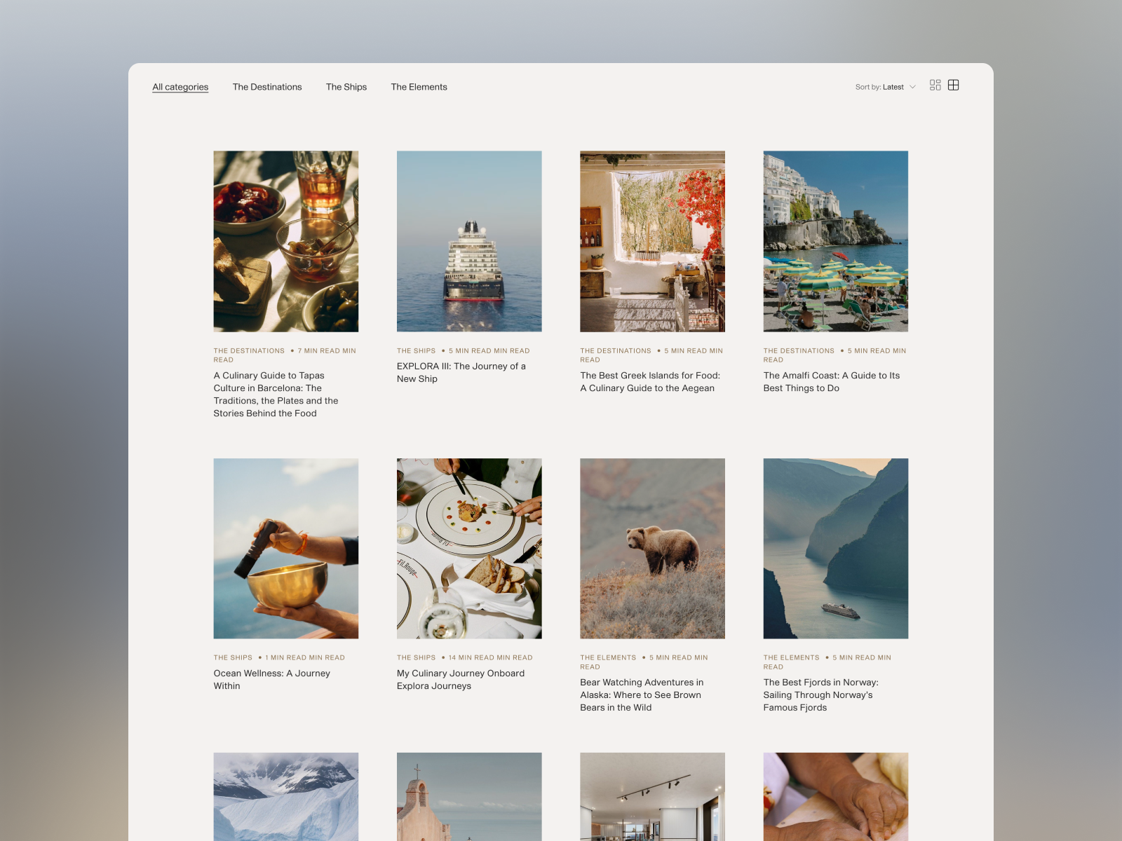Click 5 MIN READ on the Amalfi Coast card
Image resolution: width=1122 pixels, height=841 pixels.
pos(869,351)
